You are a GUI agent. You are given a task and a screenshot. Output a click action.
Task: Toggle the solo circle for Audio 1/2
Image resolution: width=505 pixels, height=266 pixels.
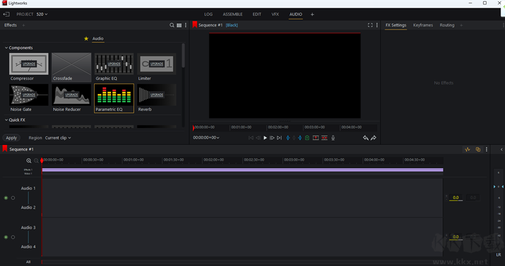point(13,198)
